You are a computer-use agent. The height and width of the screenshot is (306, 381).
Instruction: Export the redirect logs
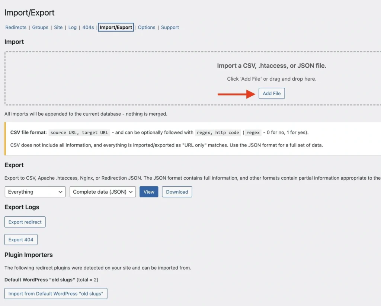point(25,222)
